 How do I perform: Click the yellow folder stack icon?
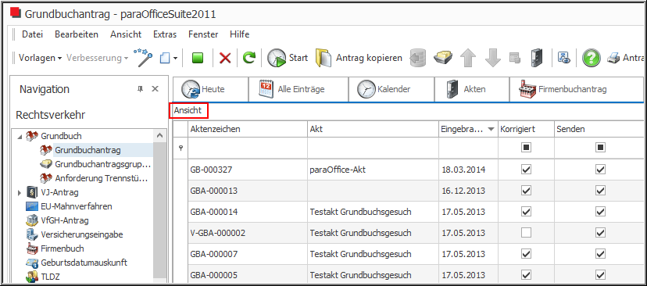pyautogui.click(x=443, y=58)
